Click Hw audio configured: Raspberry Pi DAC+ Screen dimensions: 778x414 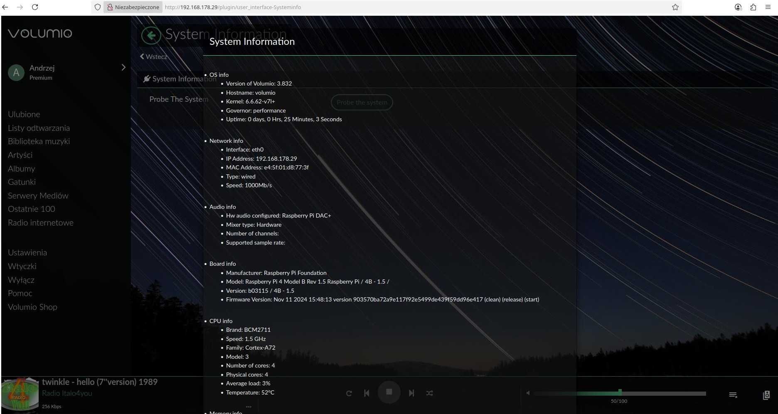click(x=278, y=216)
